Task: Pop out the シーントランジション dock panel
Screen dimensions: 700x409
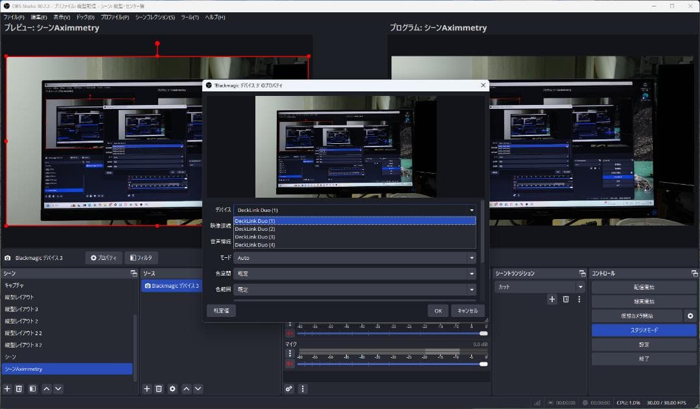Action: (582, 274)
